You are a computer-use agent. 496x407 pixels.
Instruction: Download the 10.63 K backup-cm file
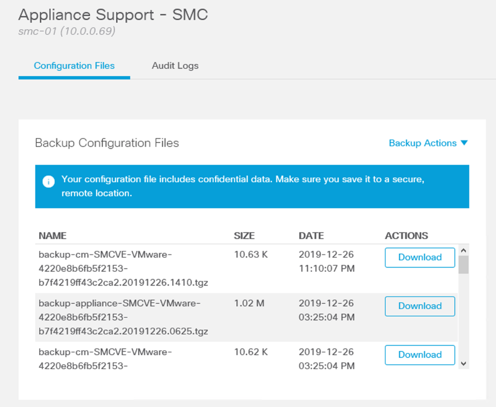[420, 257]
